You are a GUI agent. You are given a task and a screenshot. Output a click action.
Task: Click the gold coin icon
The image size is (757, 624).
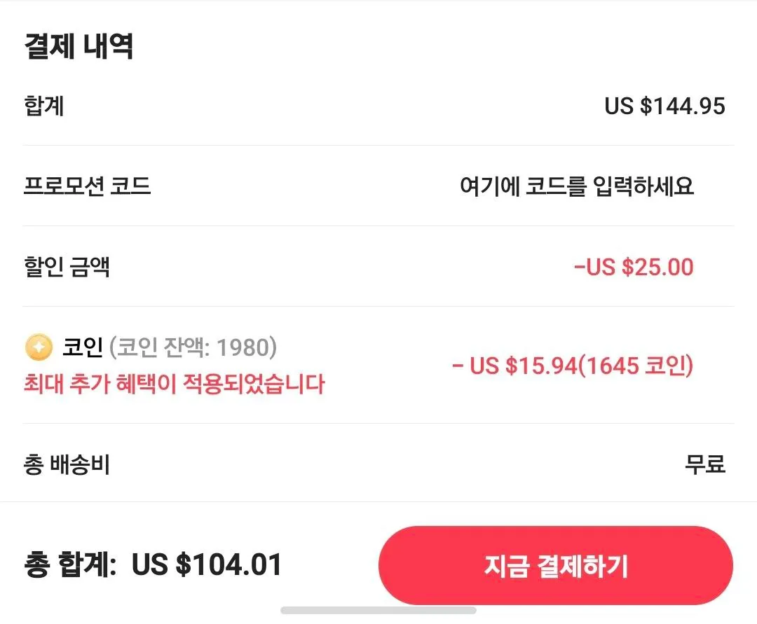pyautogui.click(x=39, y=345)
